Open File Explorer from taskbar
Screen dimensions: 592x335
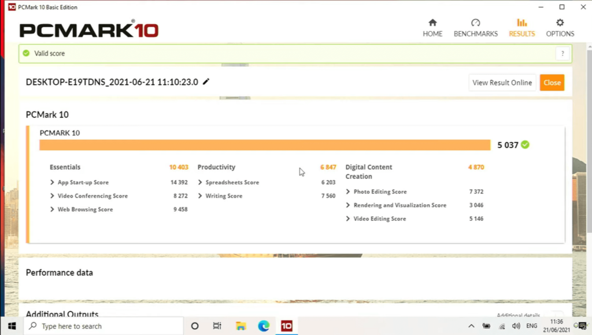click(x=240, y=326)
